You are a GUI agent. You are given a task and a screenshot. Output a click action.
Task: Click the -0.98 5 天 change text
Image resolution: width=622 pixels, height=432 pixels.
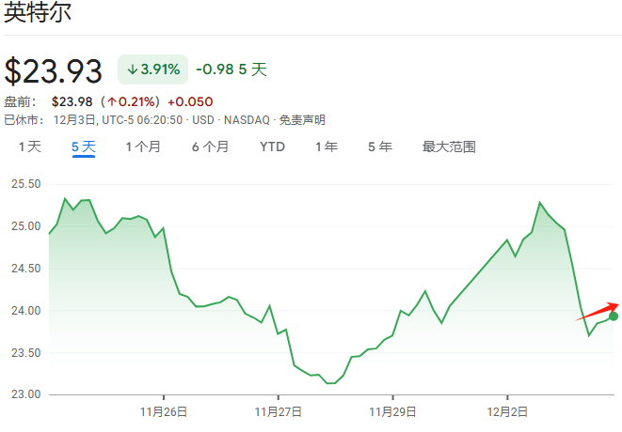231,69
